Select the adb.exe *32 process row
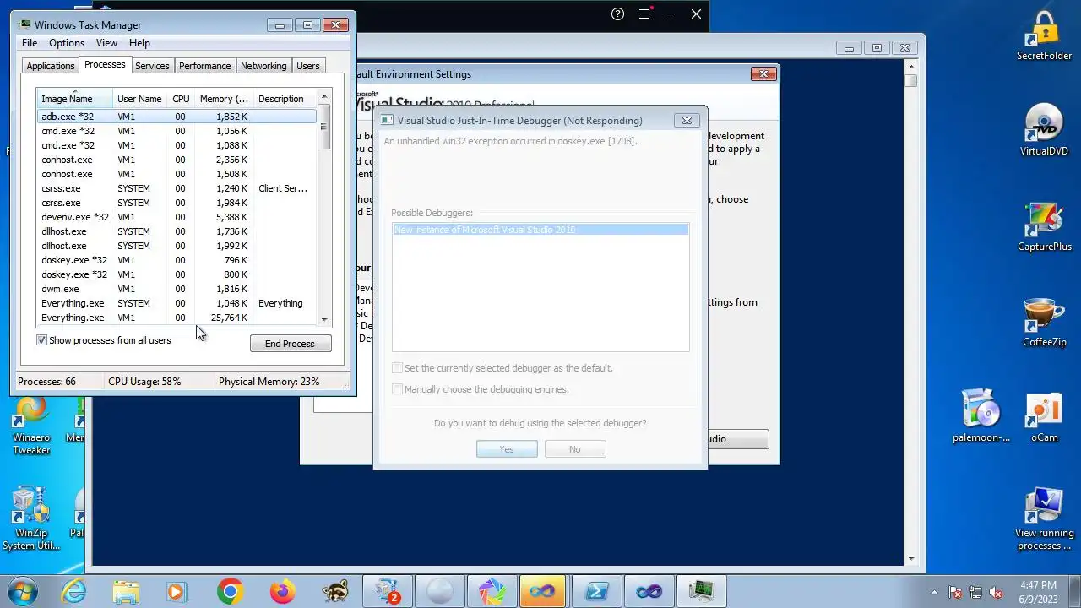1081x608 pixels. pyautogui.click(x=177, y=117)
